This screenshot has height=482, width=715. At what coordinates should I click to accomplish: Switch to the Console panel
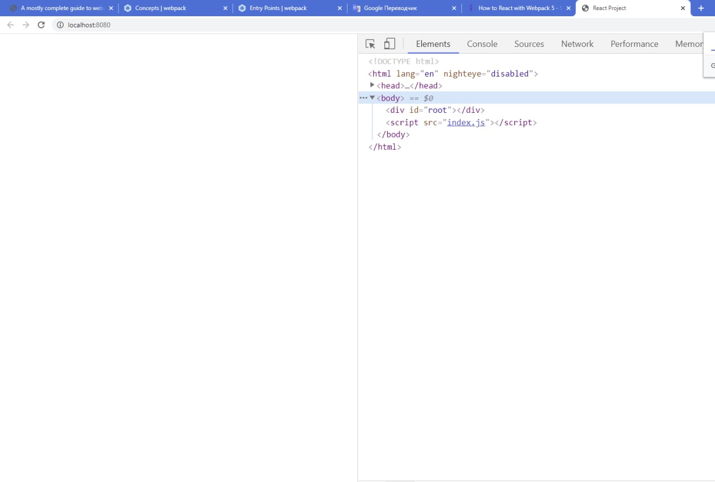482,44
